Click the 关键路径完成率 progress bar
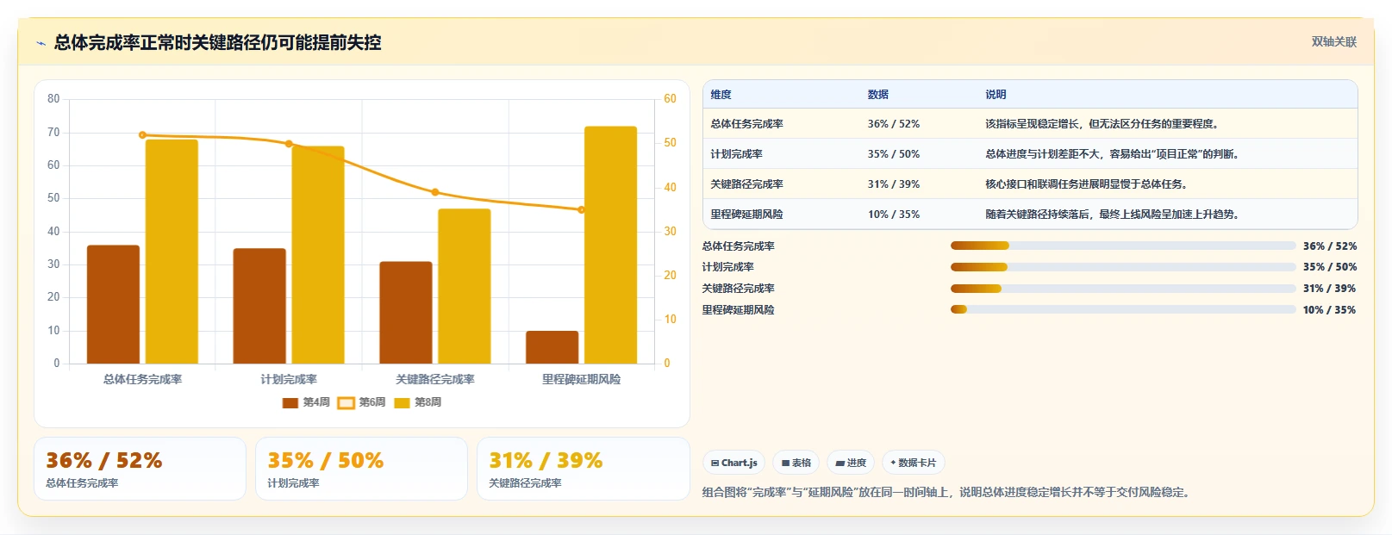Screen dimensions: 1392x535 pos(1123,289)
